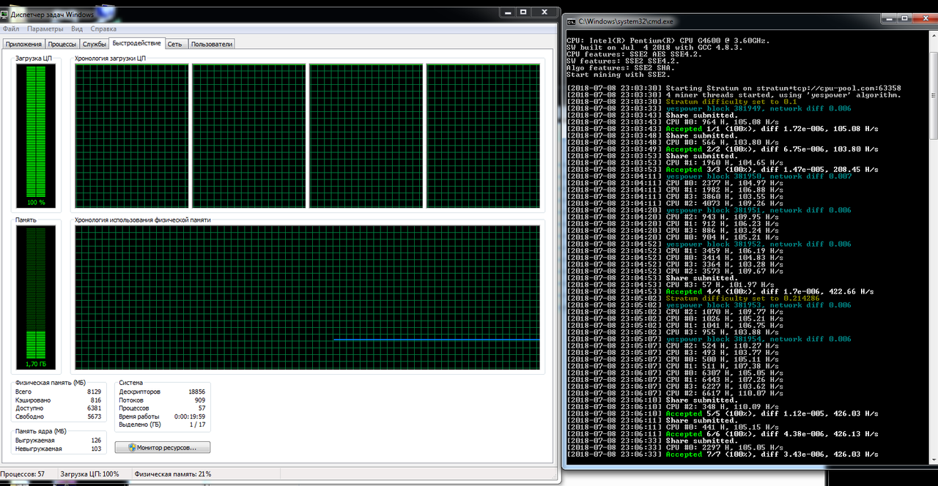Screen dimensions: 938x486
Task: Switch to the Процессы tab
Action: [x=62, y=44]
